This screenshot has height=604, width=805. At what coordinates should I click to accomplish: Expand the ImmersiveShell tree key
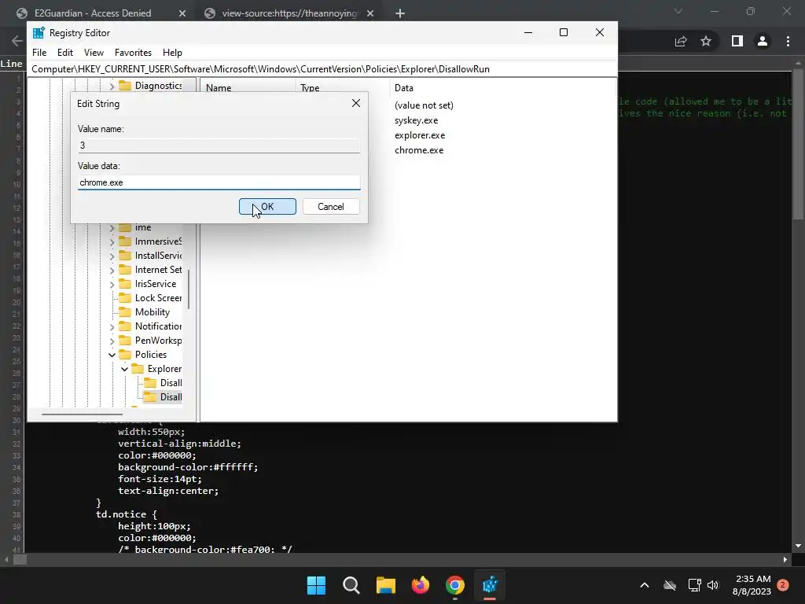[x=112, y=241]
